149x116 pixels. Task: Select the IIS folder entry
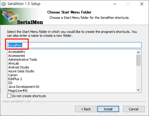(x=10, y=83)
